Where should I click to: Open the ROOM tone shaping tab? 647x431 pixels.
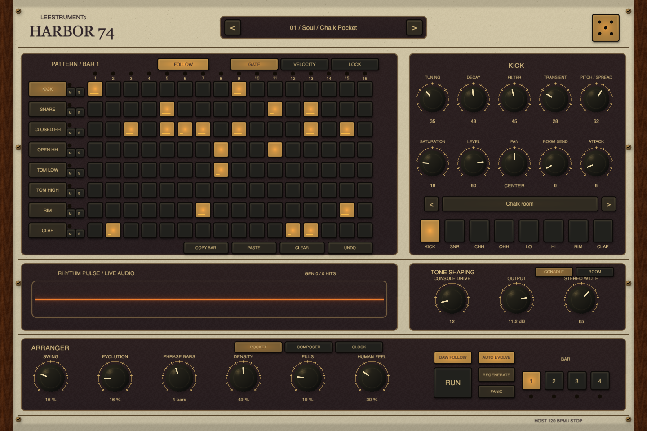(x=595, y=272)
